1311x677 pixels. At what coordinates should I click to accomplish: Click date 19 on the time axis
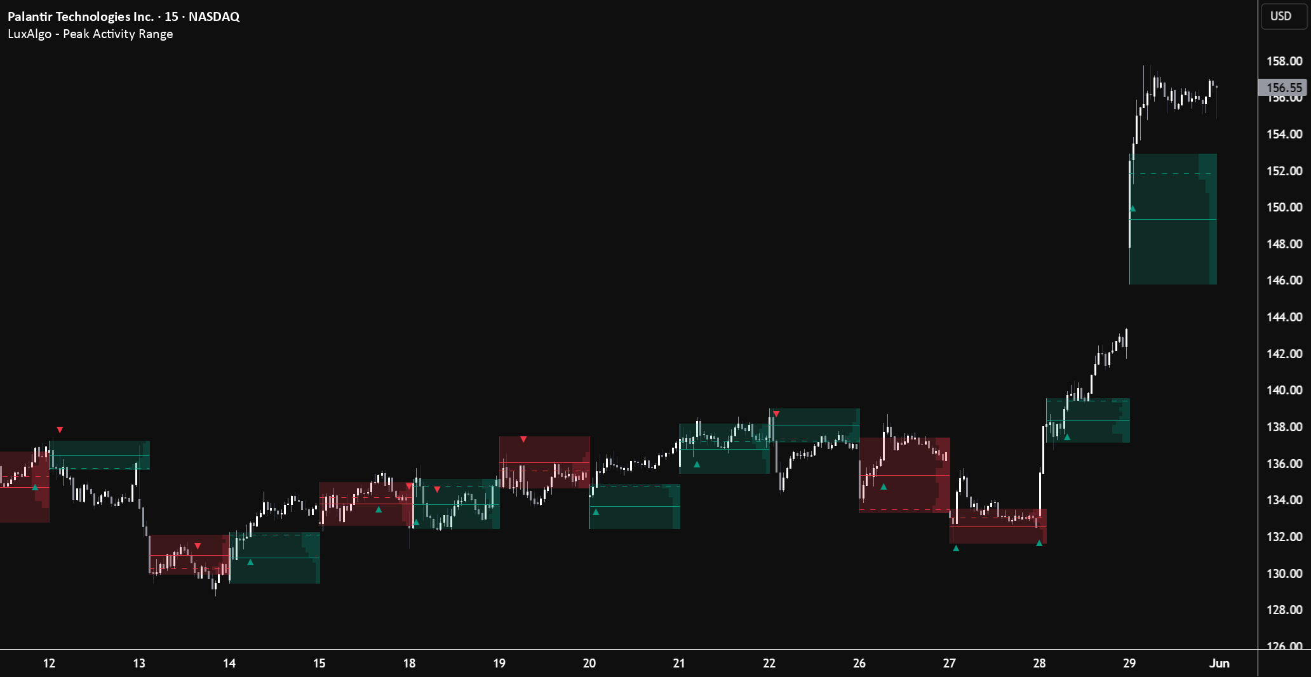[x=499, y=663]
